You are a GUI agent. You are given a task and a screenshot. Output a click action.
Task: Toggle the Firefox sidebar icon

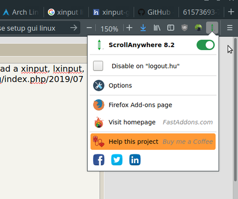click(x=171, y=28)
